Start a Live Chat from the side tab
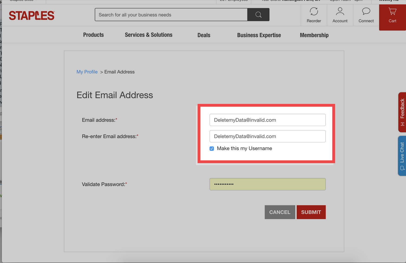 [x=402, y=156]
